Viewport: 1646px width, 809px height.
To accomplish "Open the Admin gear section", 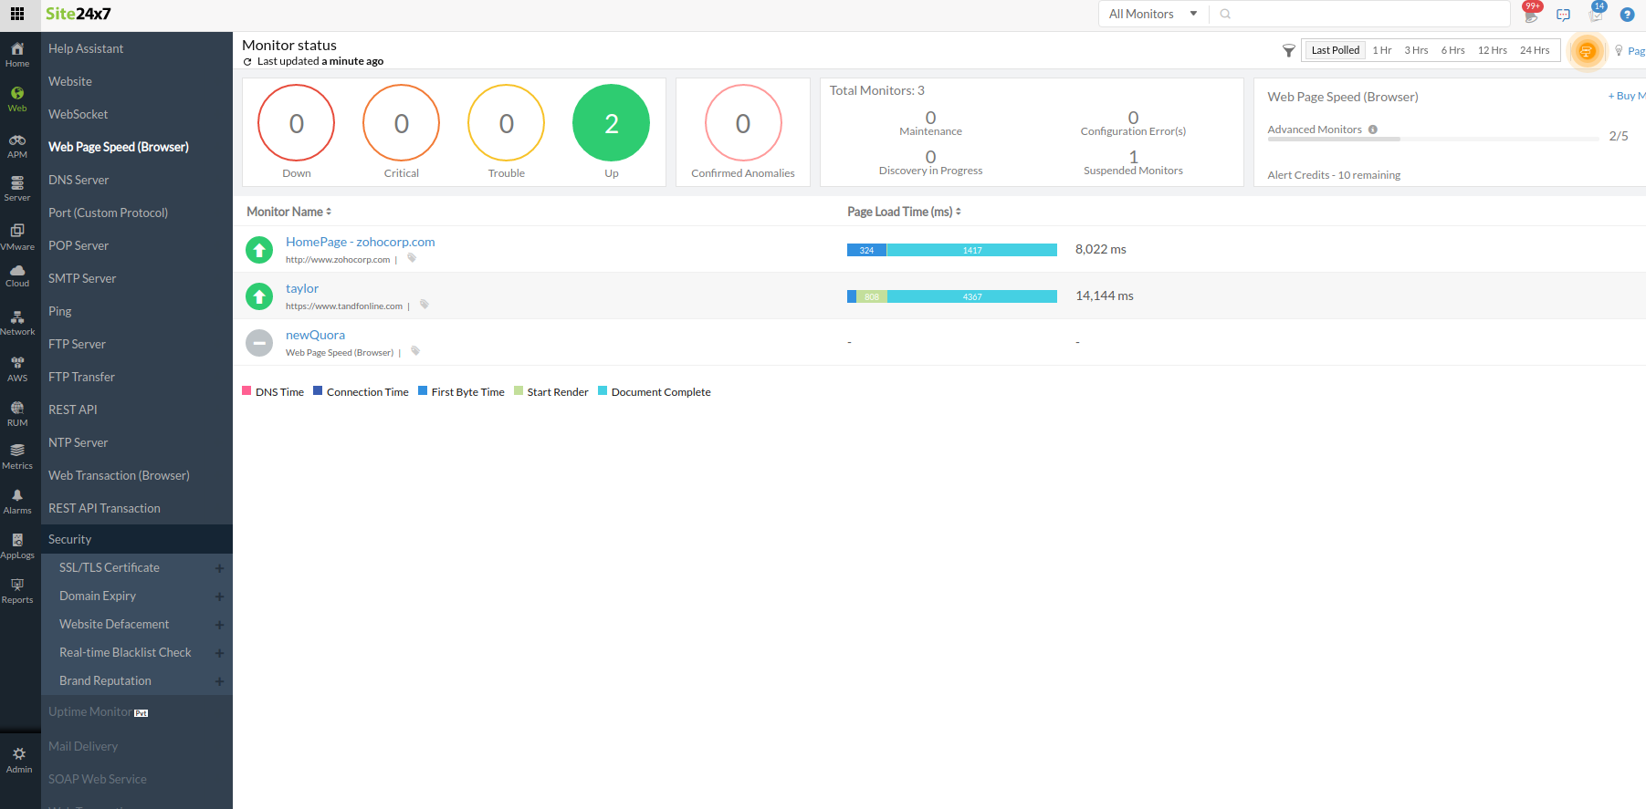I will [x=18, y=760].
